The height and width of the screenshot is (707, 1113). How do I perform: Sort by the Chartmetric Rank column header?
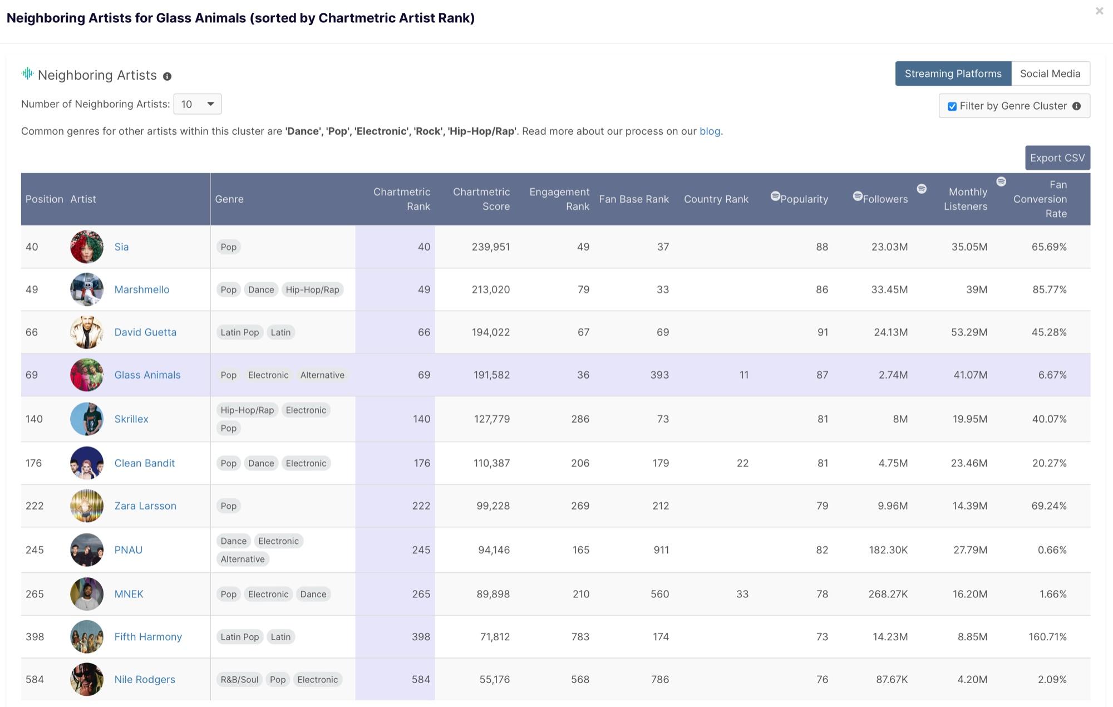402,199
